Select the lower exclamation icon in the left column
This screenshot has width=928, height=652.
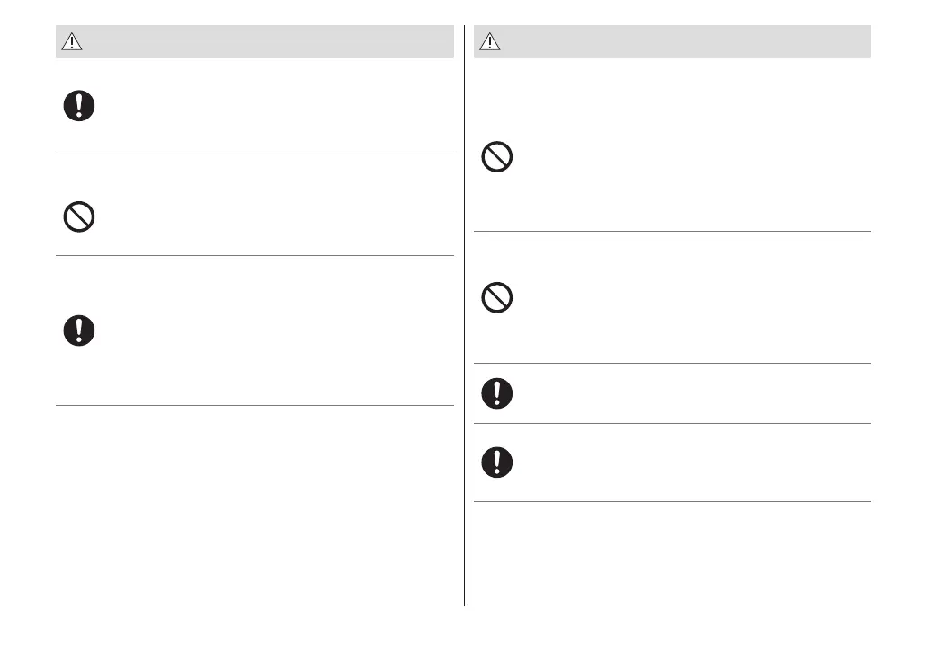[x=79, y=330]
